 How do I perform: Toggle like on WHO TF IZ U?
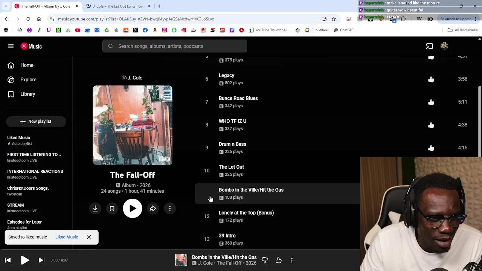[x=431, y=125]
